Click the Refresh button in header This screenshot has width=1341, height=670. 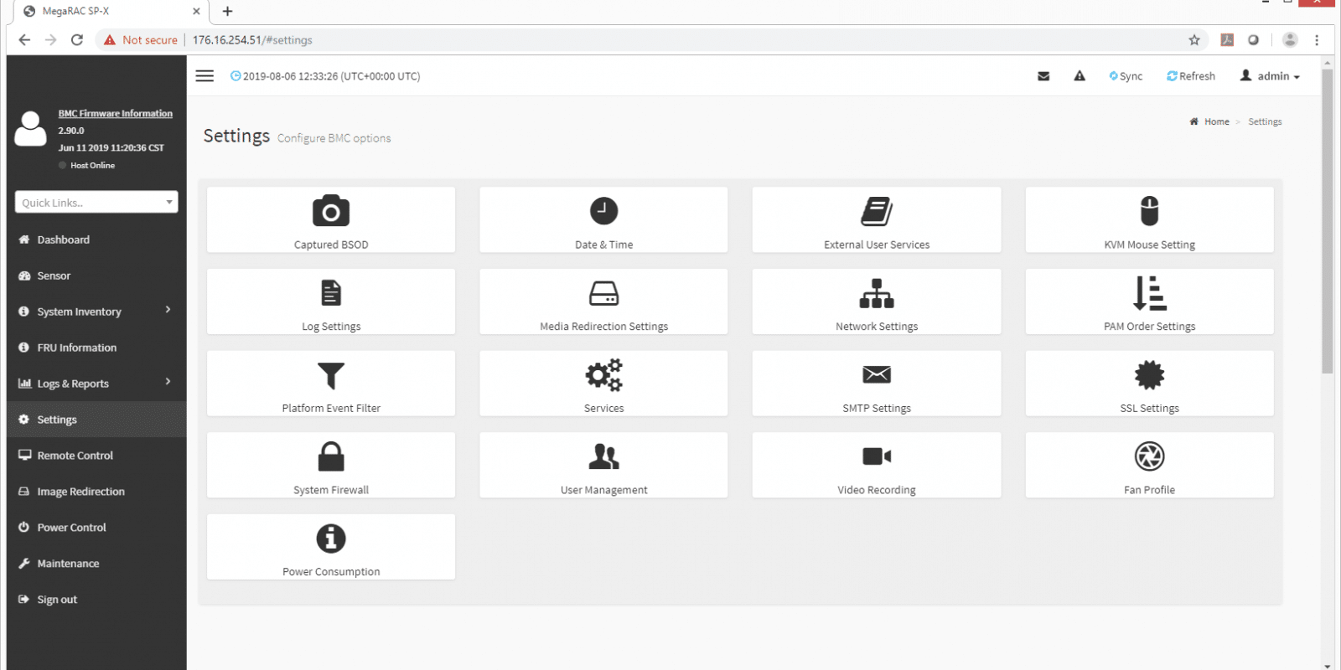[1191, 76]
